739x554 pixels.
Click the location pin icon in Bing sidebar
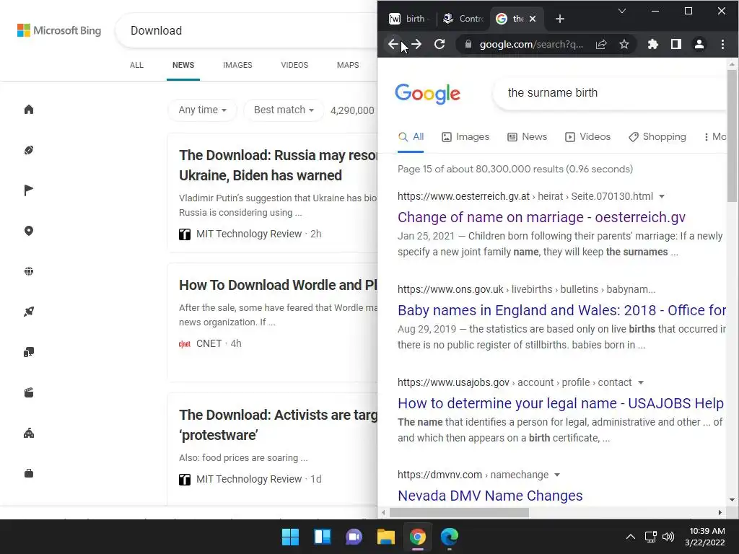(29, 231)
